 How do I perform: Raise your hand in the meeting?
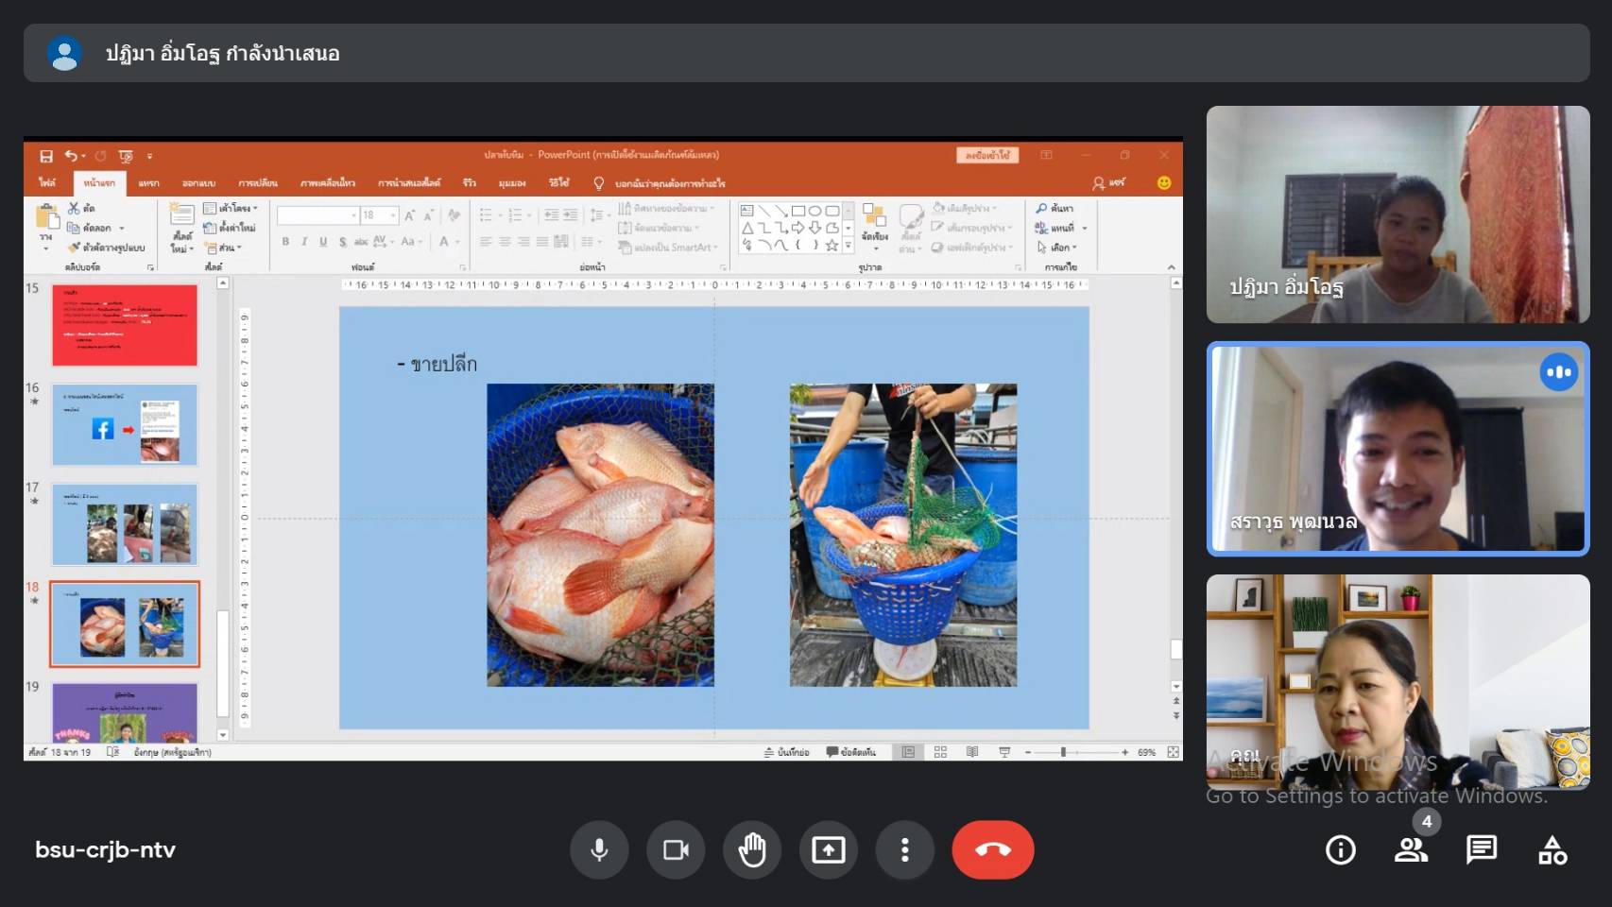(752, 850)
